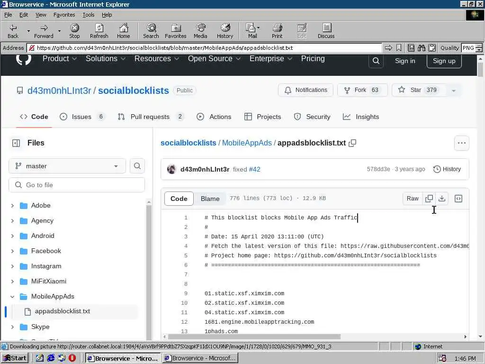This screenshot has width=485, height=364.
Task: Open the Quality PNG combo box
Action: click(472, 48)
